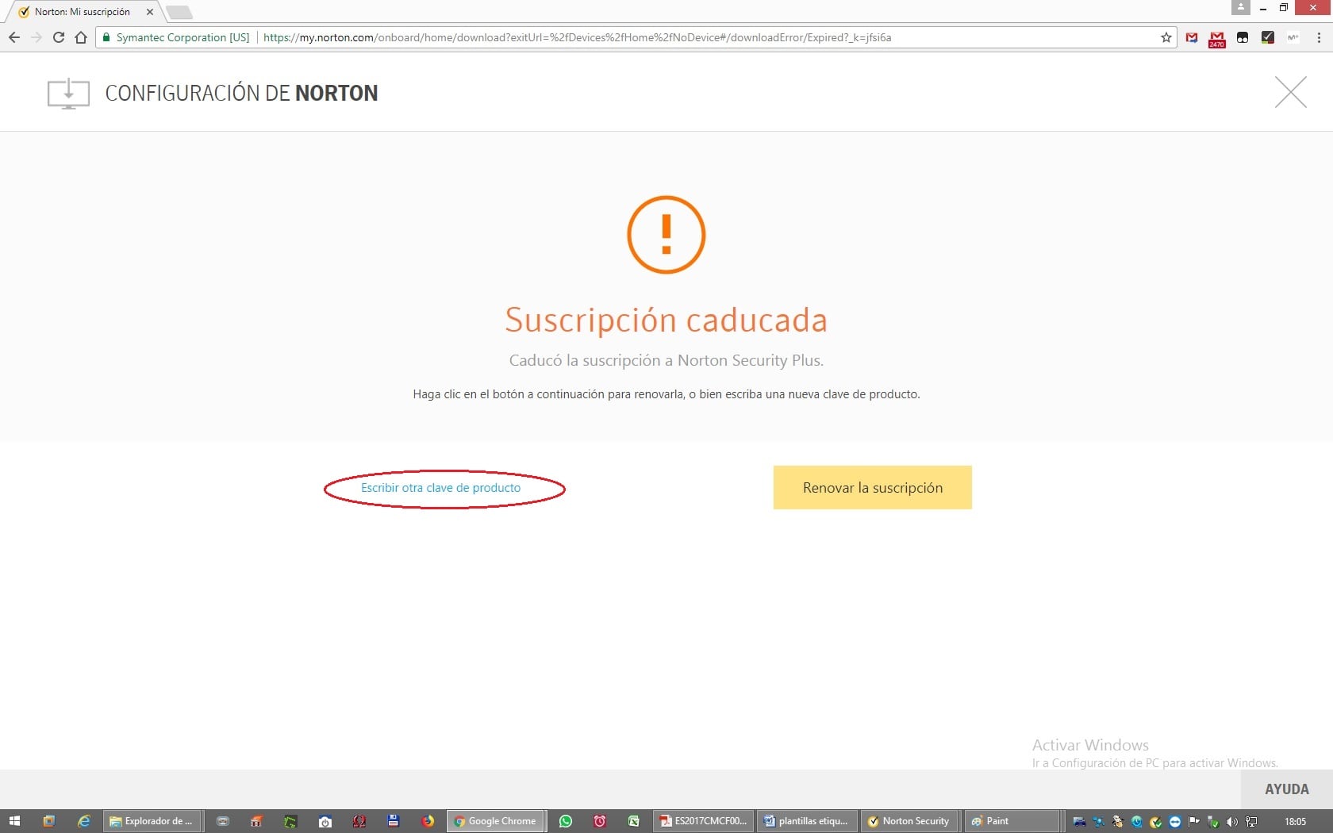
Task: Switch to plantillas etiqu... Word document
Action: tap(807, 821)
